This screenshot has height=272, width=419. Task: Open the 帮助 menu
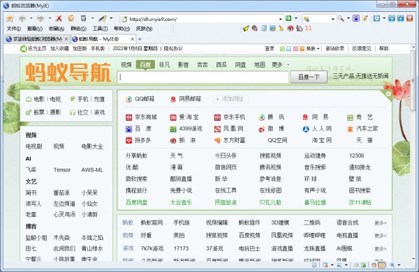point(122,29)
